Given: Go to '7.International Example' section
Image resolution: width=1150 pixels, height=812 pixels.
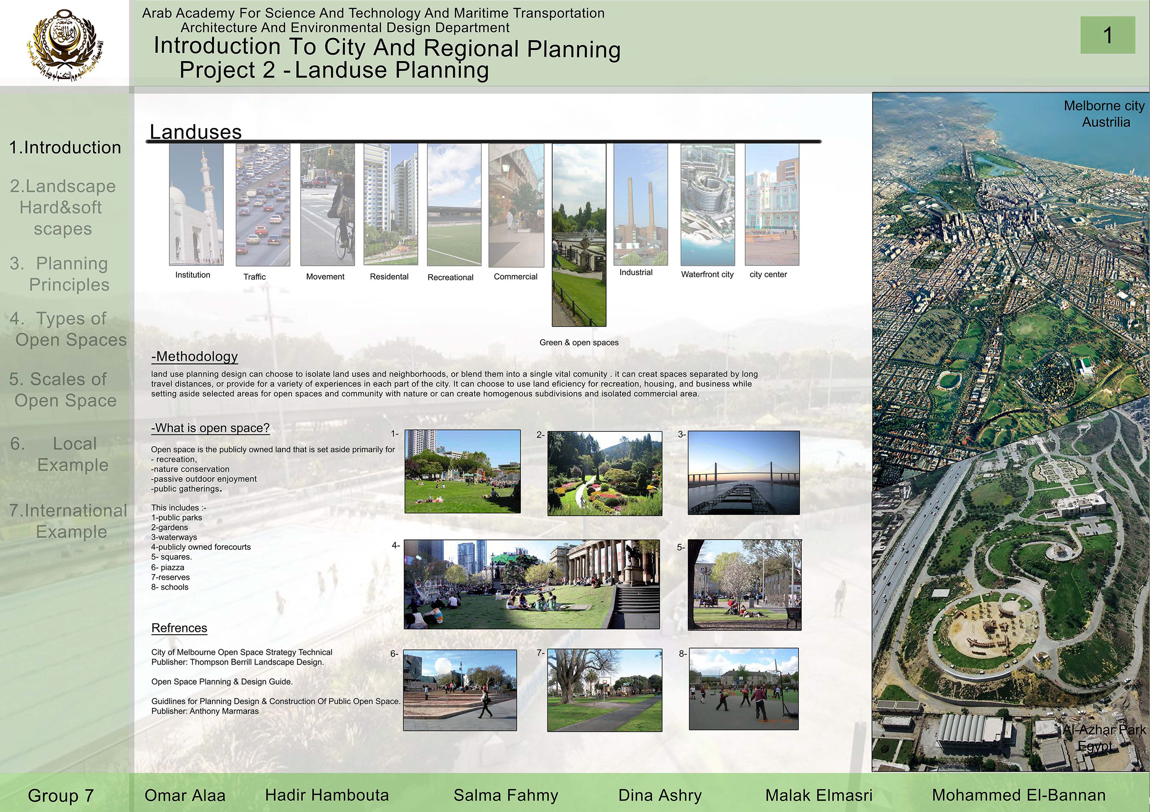Looking at the screenshot, I should 68,521.
